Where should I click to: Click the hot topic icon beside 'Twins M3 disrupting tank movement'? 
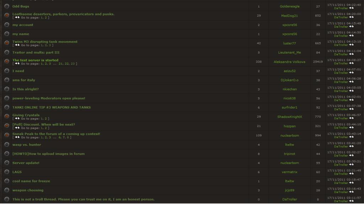click(6, 43)
